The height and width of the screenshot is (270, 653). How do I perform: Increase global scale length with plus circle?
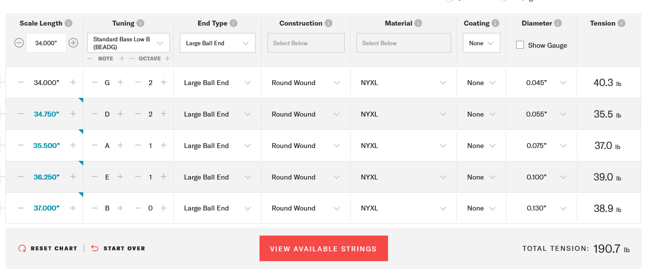tap(73, 43)
